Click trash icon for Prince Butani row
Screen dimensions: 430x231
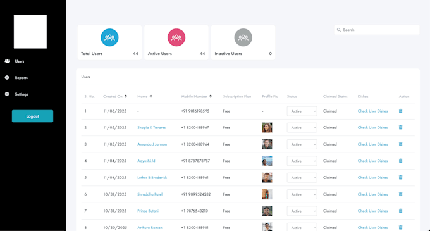pos(400,211)
